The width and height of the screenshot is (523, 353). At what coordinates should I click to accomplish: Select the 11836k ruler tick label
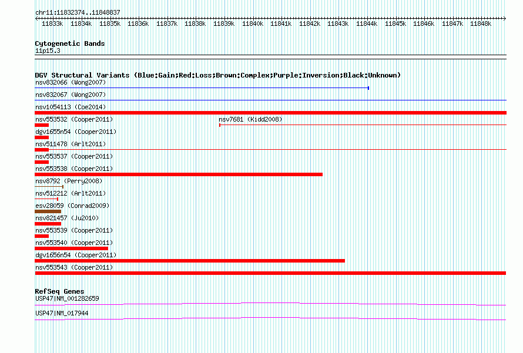(138, 23)
